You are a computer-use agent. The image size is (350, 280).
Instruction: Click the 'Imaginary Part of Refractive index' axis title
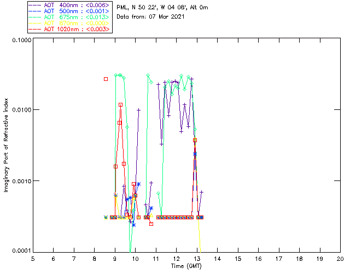tap(6, 145)
